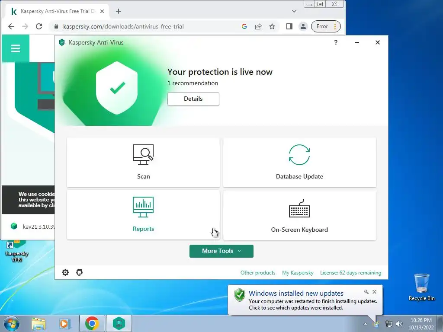Open the Recycle Bin desktop icon
Image resolution: width=443 pixels, height=332 pixels.
[421, 287]
